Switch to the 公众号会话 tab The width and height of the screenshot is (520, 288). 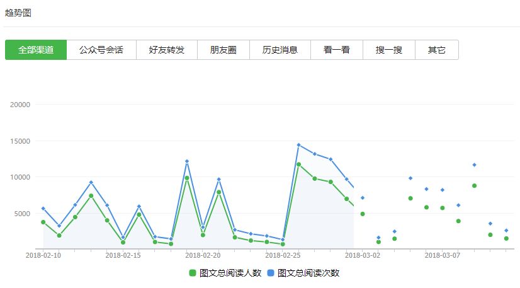101,50
